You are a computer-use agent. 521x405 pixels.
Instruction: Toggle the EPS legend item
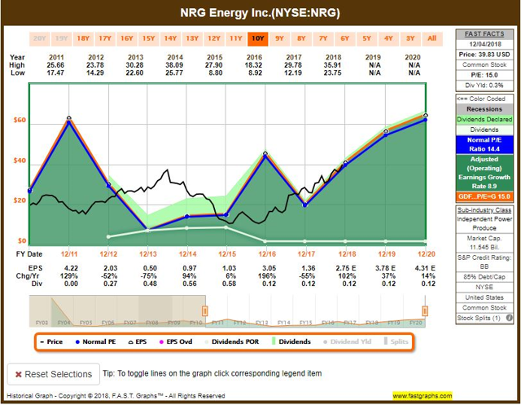(x=138, y=341)
